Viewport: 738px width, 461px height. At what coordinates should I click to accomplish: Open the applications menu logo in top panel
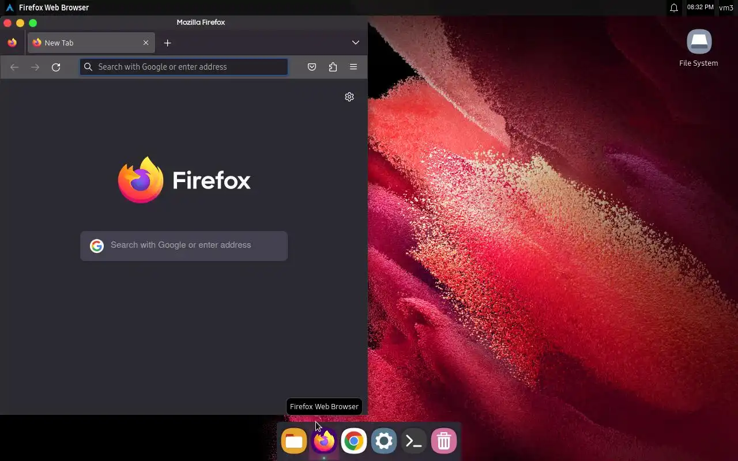[9, 8]
